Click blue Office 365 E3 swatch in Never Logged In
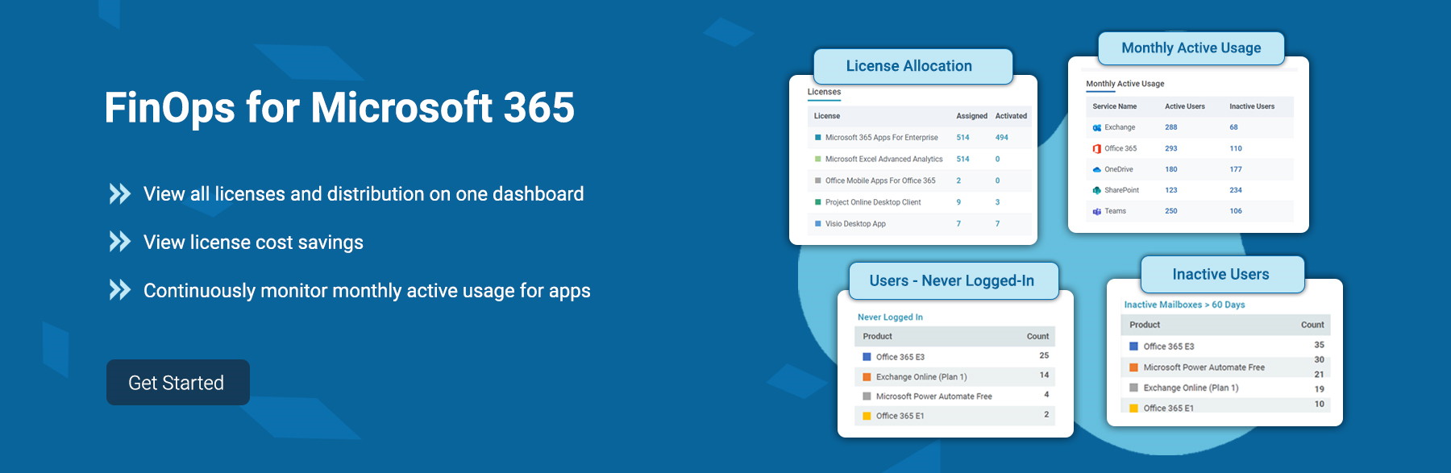The width and height of the screenshot is (1451, 473). [867, 356]
